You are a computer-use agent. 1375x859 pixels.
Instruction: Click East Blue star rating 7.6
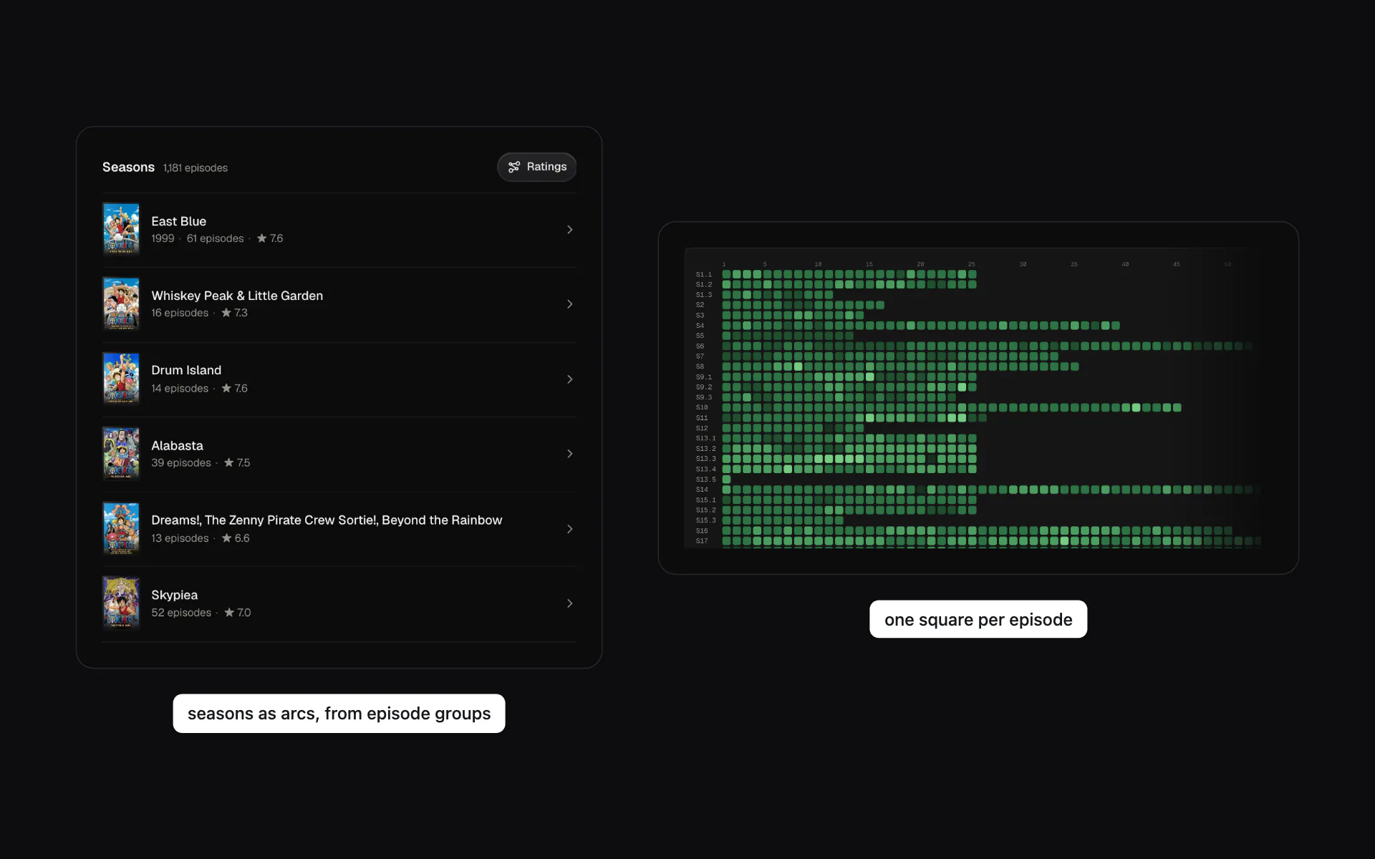pyautogui.click(x=270, y=238)
